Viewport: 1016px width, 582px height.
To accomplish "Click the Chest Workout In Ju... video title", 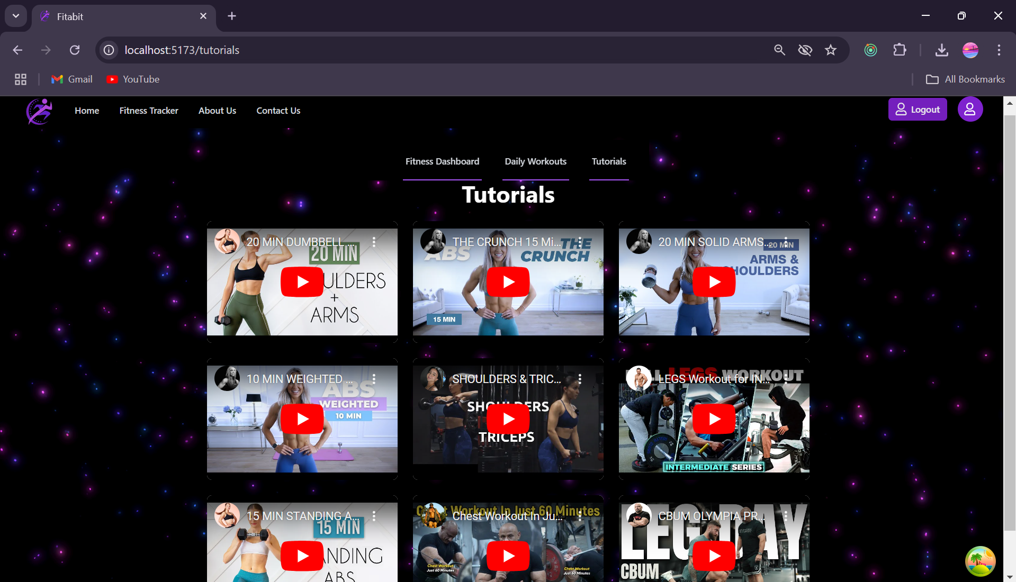I will click(507, 516).
